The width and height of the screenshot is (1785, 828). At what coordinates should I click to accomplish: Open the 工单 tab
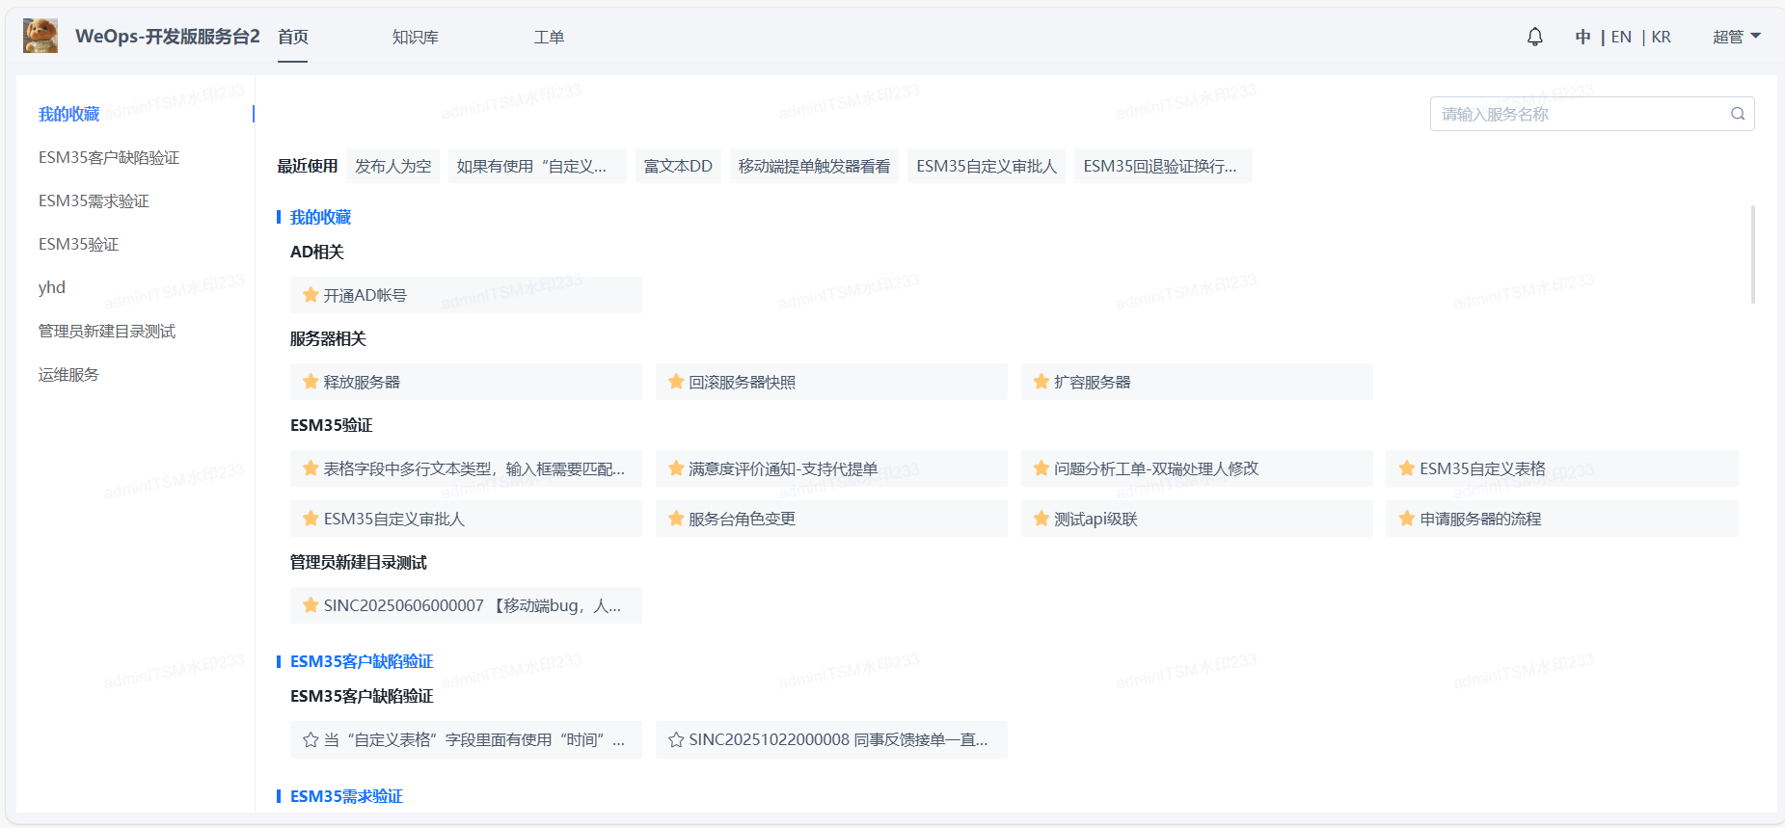coord(549,37)
